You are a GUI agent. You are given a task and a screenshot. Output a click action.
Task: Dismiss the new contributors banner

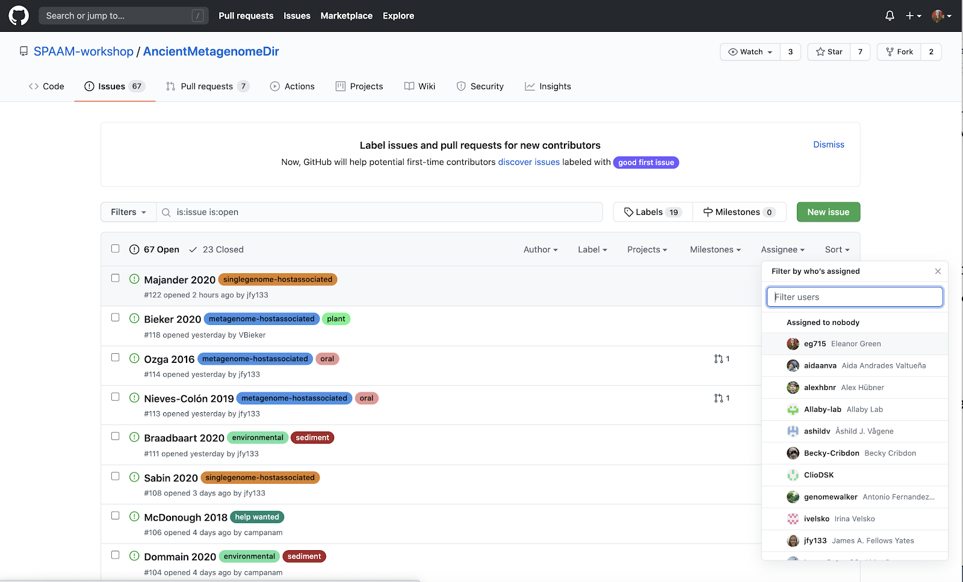[x=829, y=144]
